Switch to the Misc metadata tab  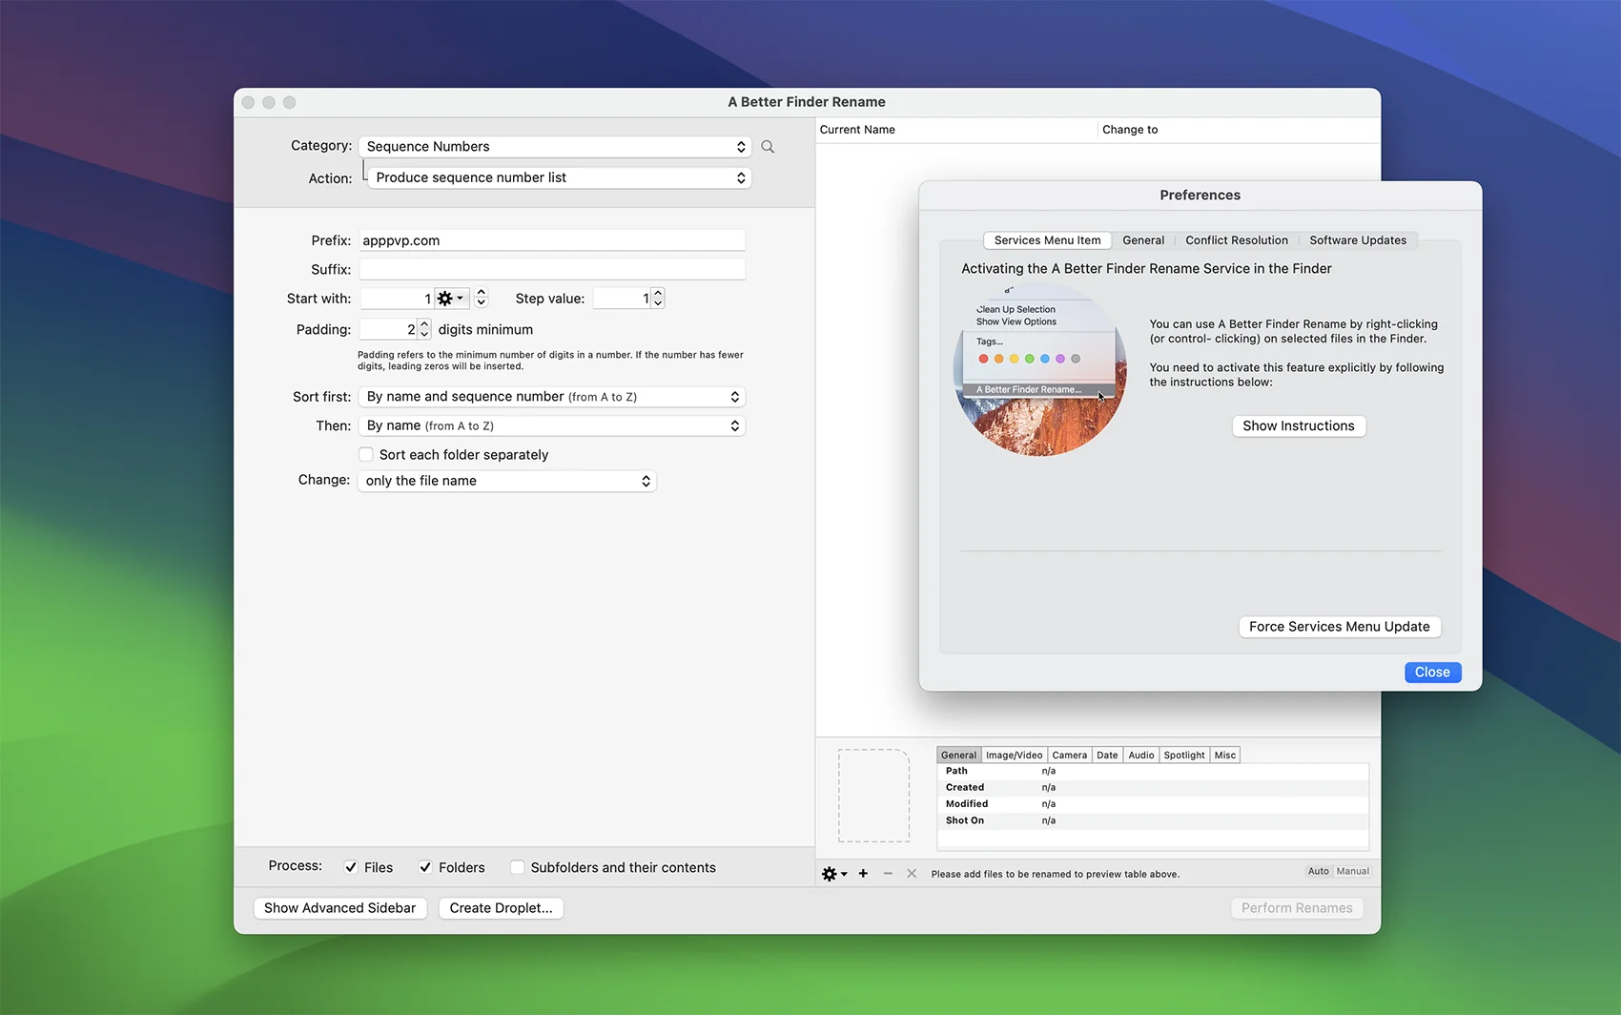[x=1225, y=756]
